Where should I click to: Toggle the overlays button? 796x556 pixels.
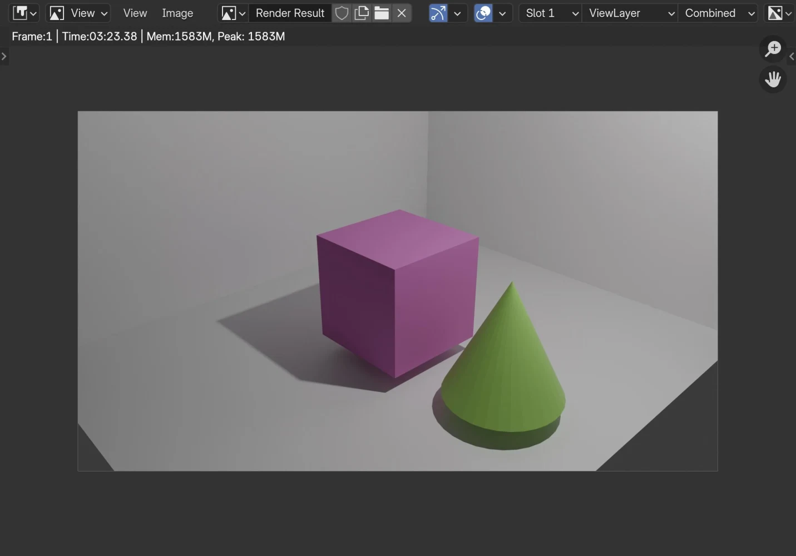483,13
